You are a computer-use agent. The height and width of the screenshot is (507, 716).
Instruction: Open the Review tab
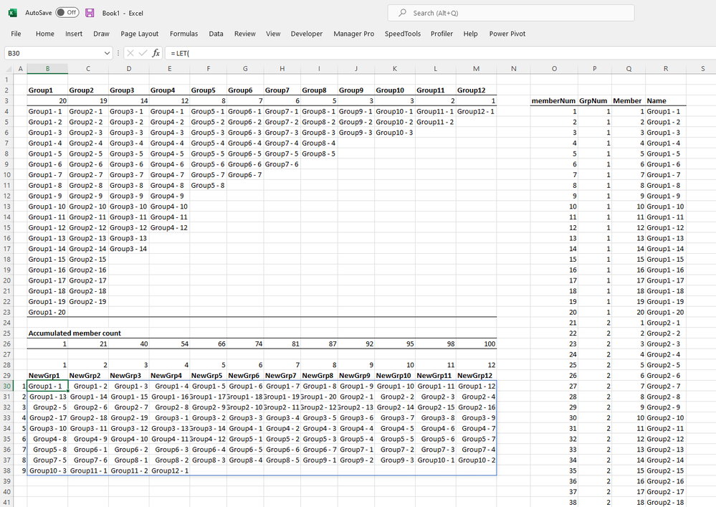[244, 34]
